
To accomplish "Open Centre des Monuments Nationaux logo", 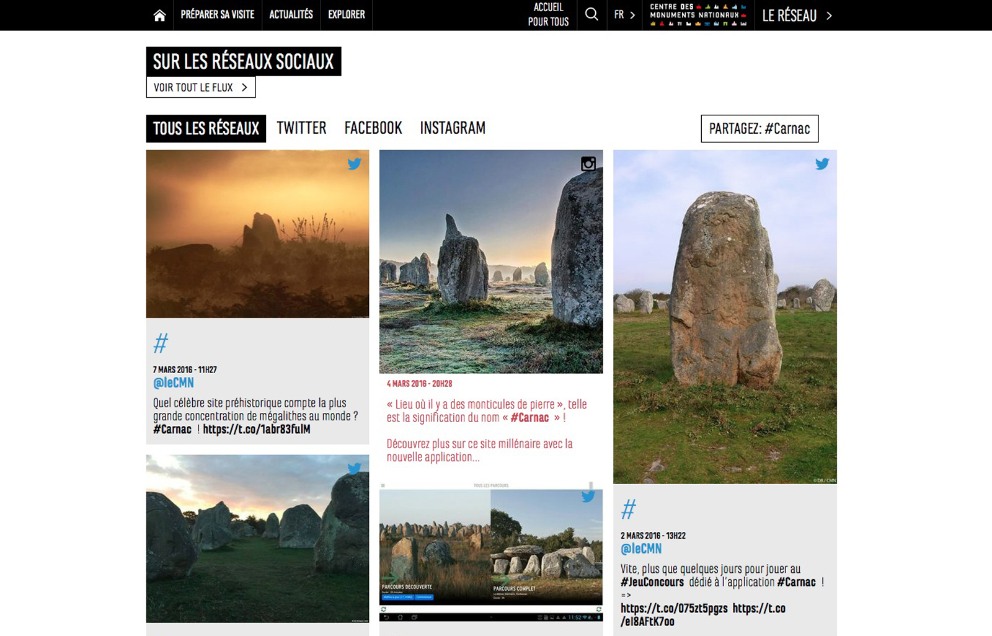I will pyautogui.click(x=697, y=15).
